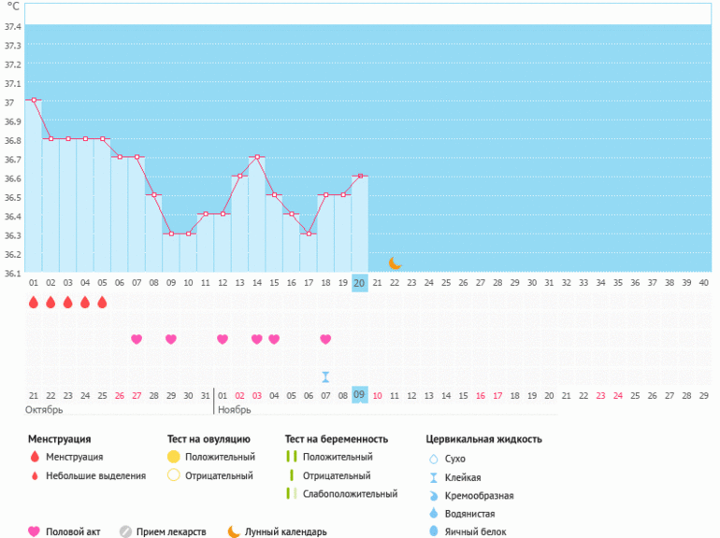Select the Водянистая cervical fluid legend icon
Viewport: 720px width, 538px height.
(x=432, y=514)
